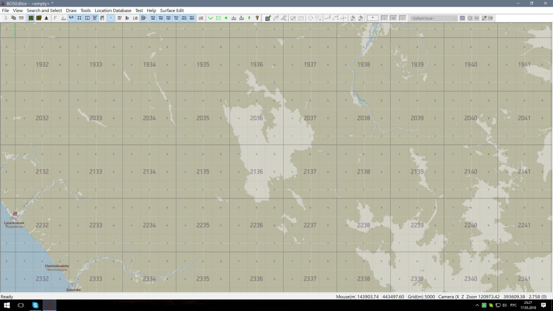Click the keyhole-shaped toolbar icon
The image size is (553, 311).
[x=257, y=18]
